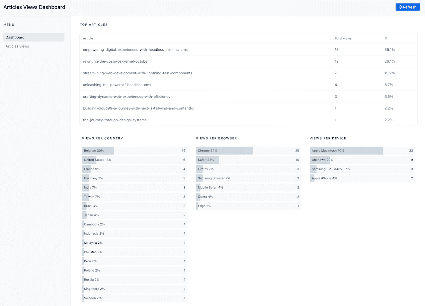Open the building-cloud99 article row

pyautogui.click(x=138, y=108)
